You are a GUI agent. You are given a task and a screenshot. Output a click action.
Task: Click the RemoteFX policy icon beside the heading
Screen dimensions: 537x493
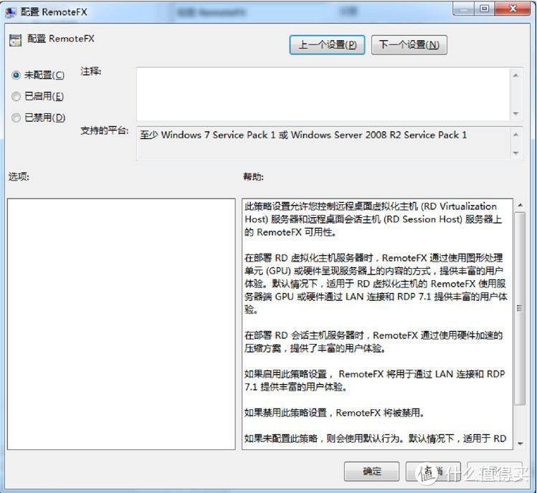point(15,40)
